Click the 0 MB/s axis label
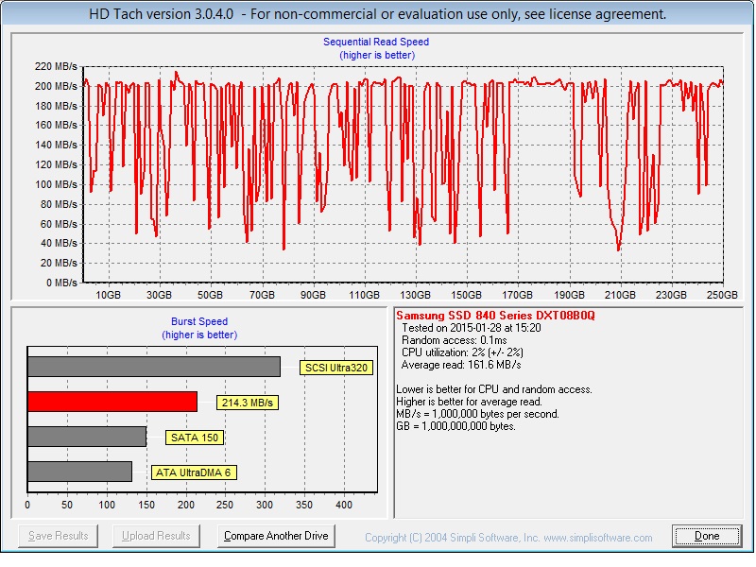This screenshot has height=567, width=756. point(61,283)
